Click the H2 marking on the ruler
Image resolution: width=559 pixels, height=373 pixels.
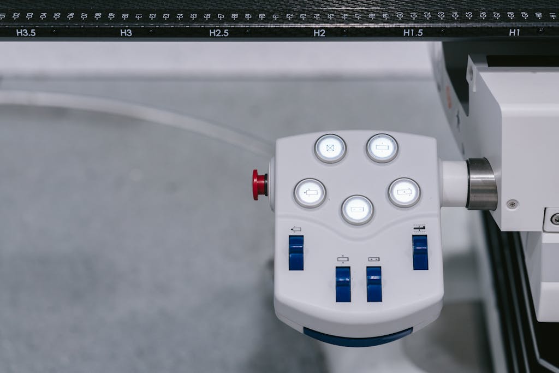click(x=319, y=33)
